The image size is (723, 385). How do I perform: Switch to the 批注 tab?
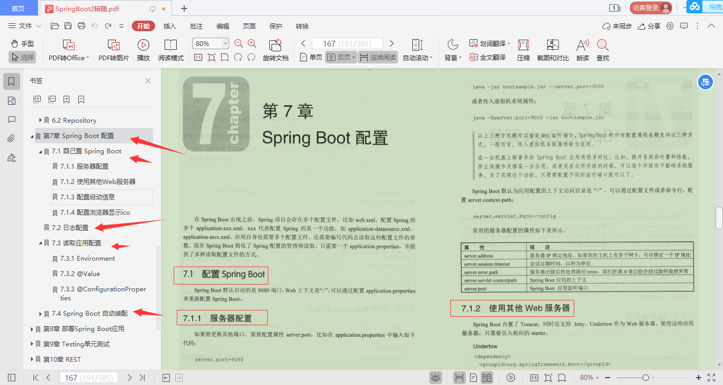[196, 26]
